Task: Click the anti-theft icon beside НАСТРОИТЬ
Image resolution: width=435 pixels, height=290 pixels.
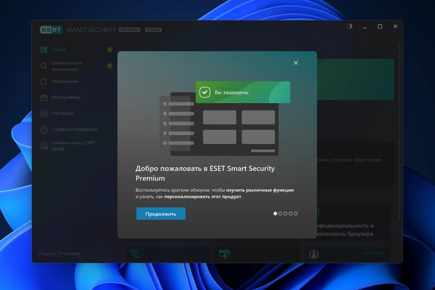Action: click(314, 254)
